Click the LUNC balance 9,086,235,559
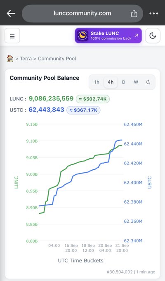Viewport: 165px width, 281px height. tap(51, 99)
